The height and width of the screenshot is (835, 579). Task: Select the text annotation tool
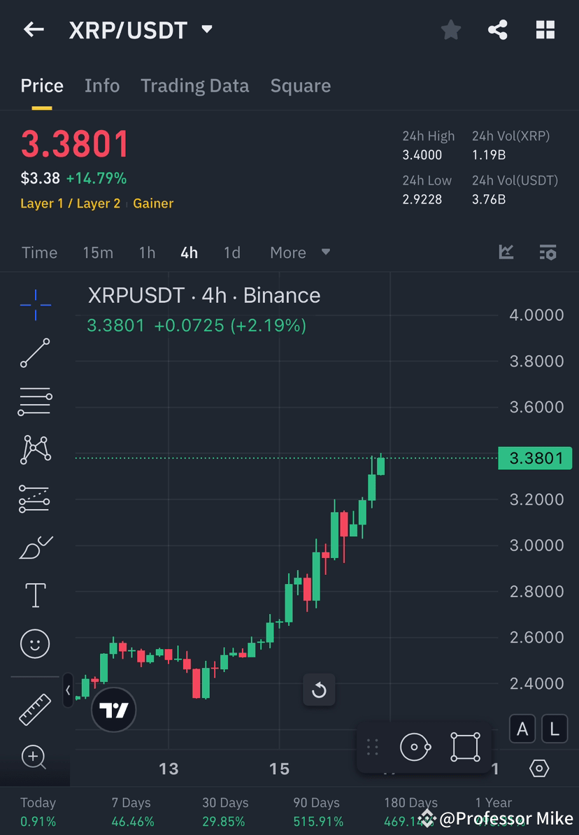point(35,595)
